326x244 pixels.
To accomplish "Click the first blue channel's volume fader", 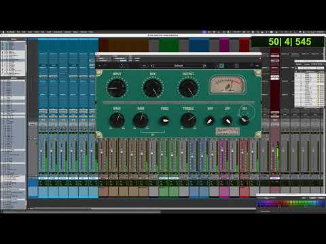I will coord(41,150).
